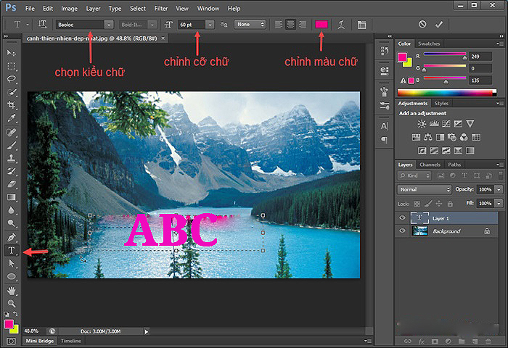Select the Lasso tool

pyautogui.click(x=12, y=79)
